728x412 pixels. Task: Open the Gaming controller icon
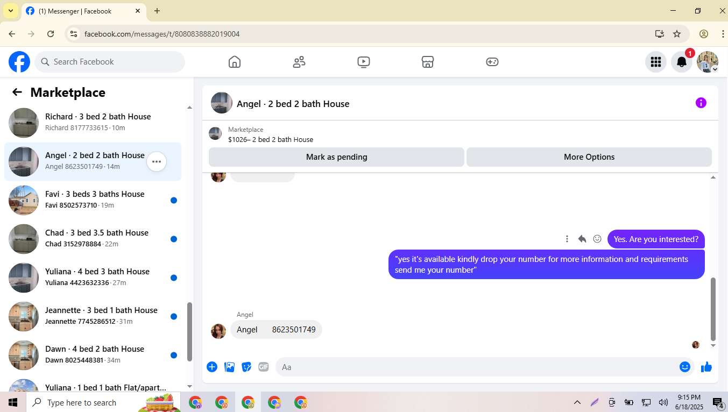492,62
